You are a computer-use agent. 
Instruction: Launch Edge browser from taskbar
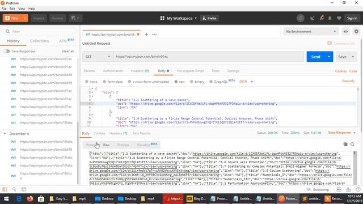coord(19,199)
